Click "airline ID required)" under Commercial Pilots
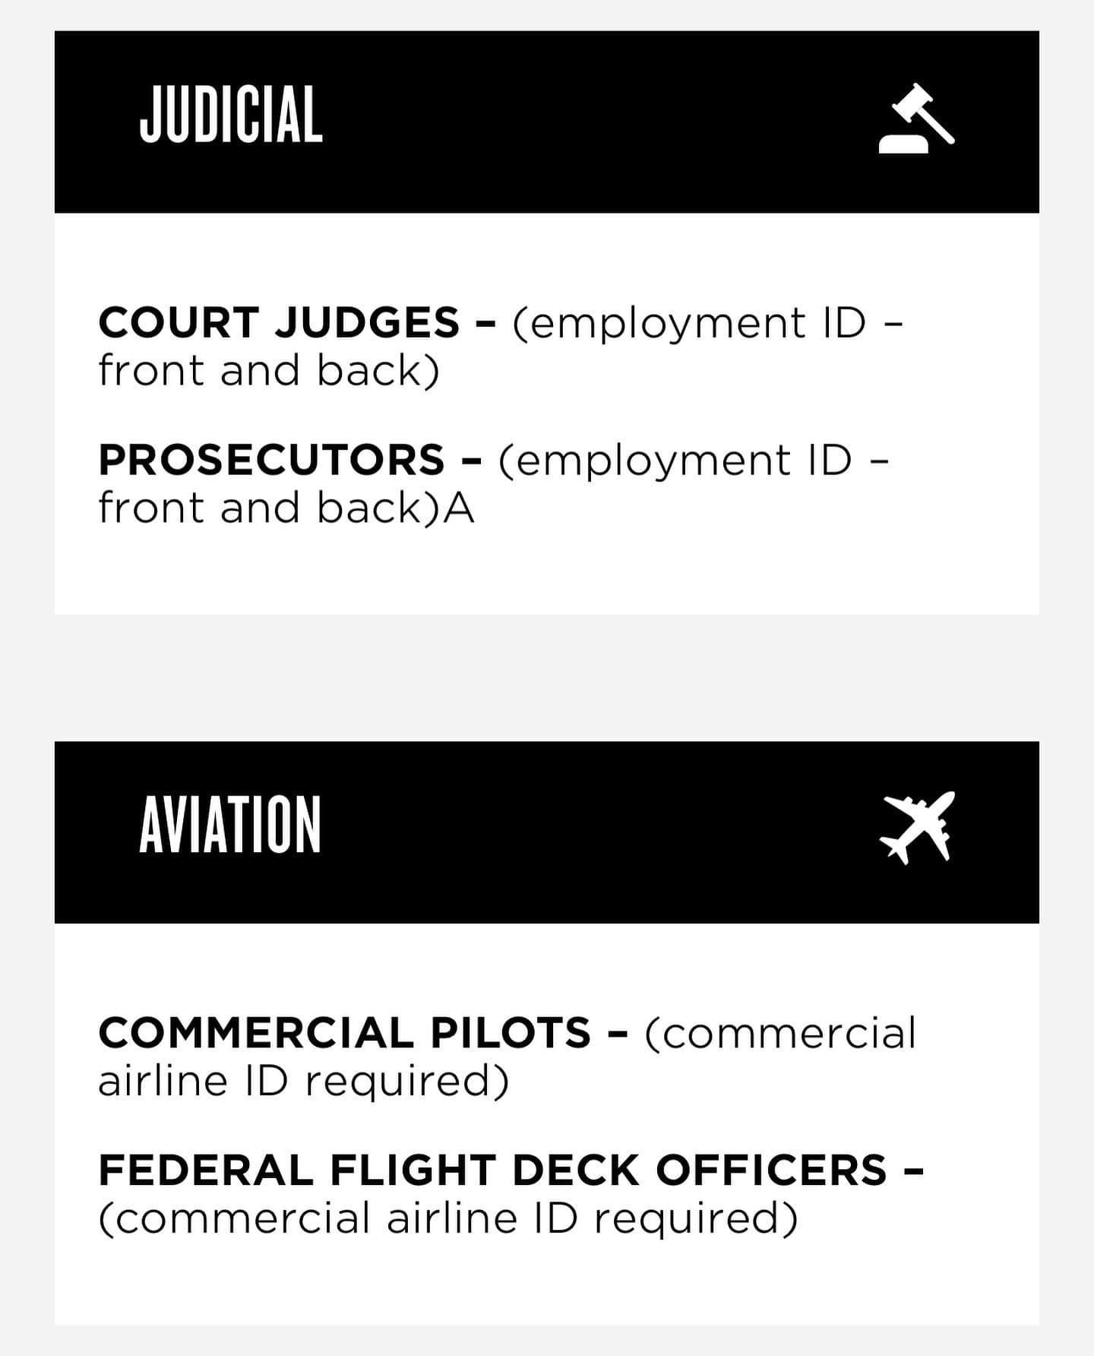Viewport: 1094px width, 1356px height. (303, 1081)
